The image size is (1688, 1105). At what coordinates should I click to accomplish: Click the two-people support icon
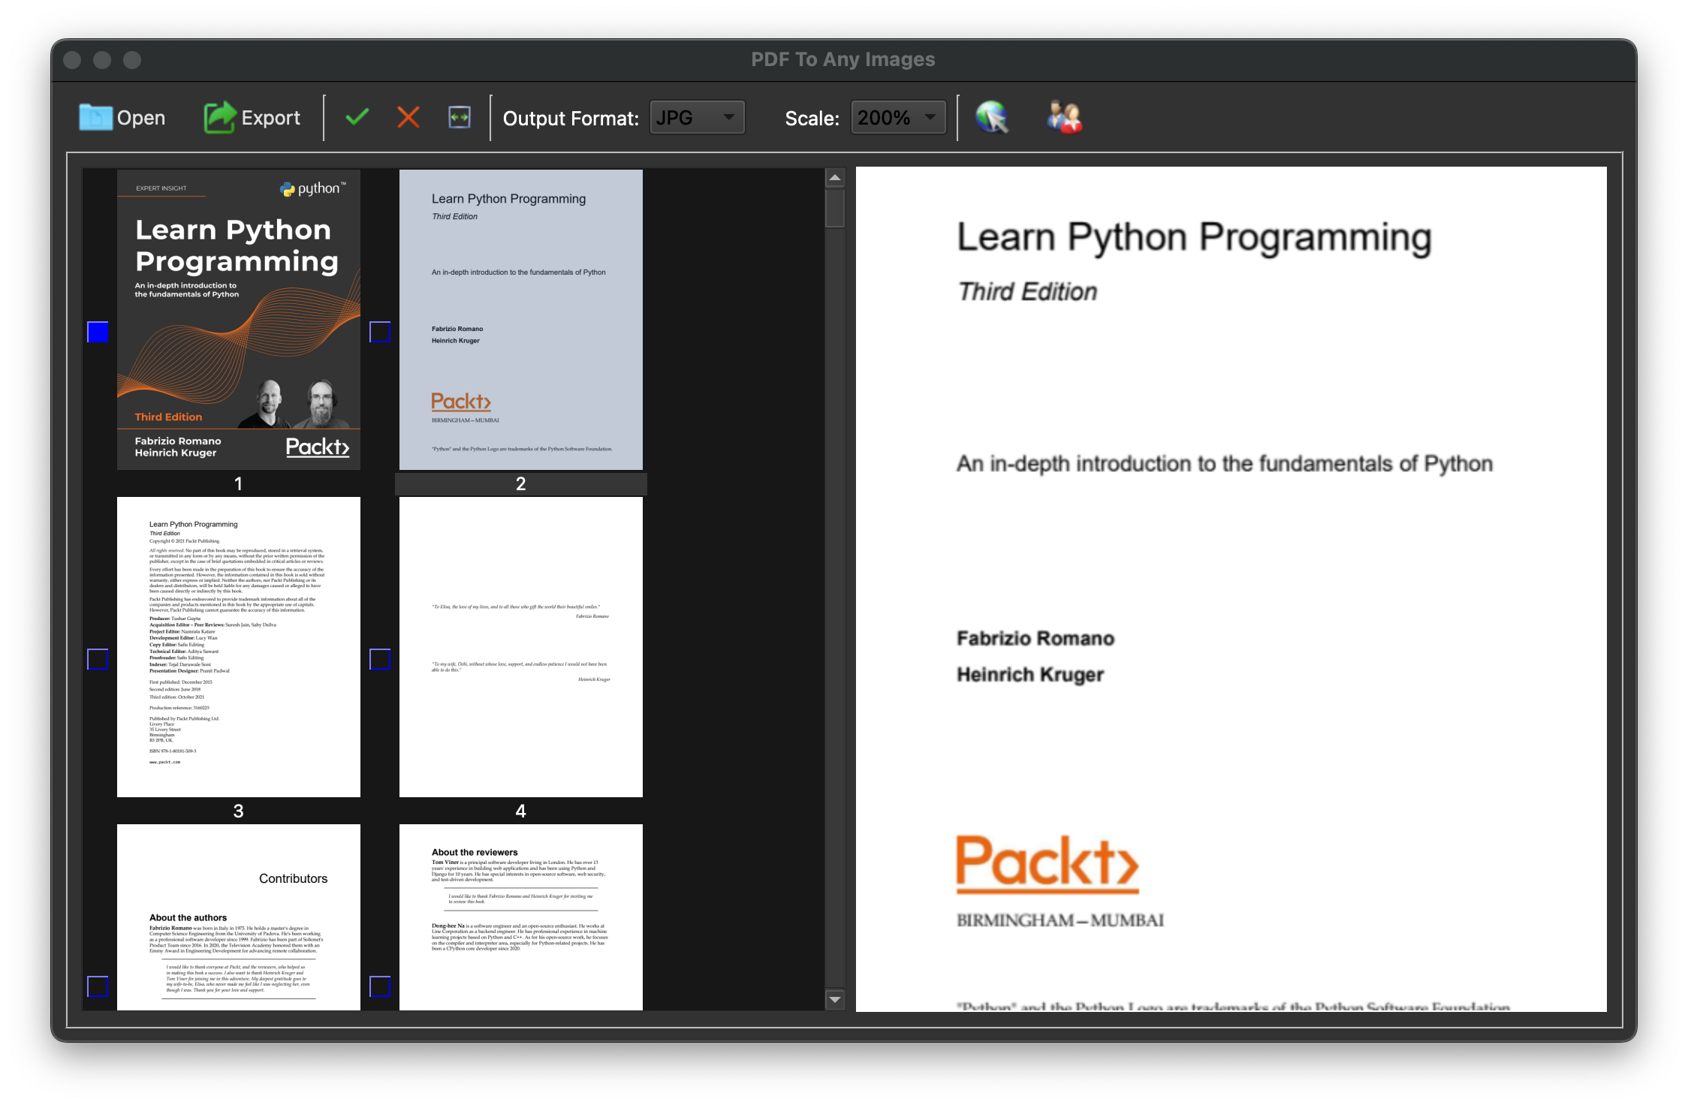(1064, 117)
